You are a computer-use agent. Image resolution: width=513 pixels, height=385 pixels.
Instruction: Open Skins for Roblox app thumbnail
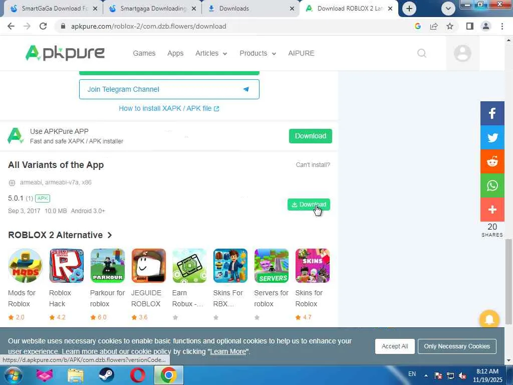[313, 266]
